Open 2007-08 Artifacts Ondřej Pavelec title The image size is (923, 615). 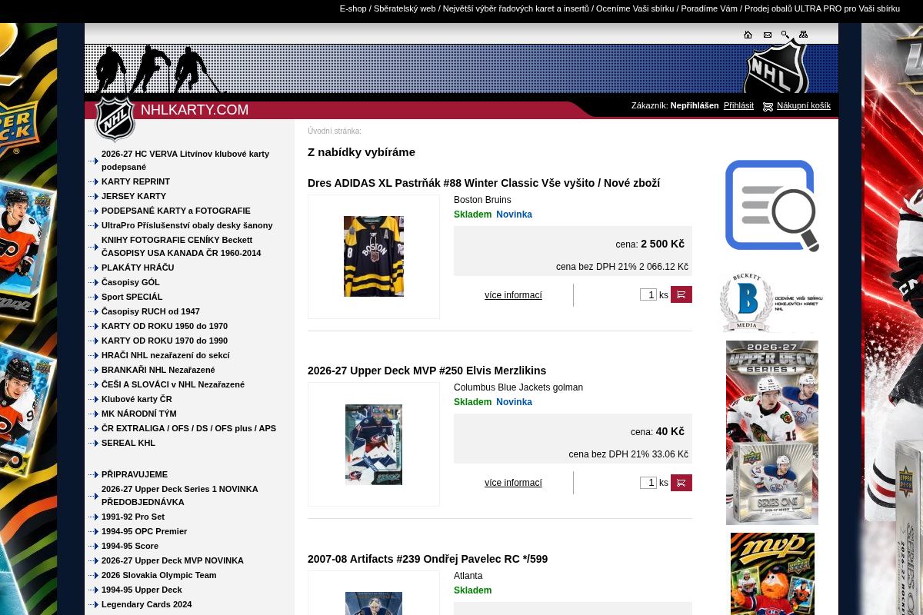coord(428,559)
